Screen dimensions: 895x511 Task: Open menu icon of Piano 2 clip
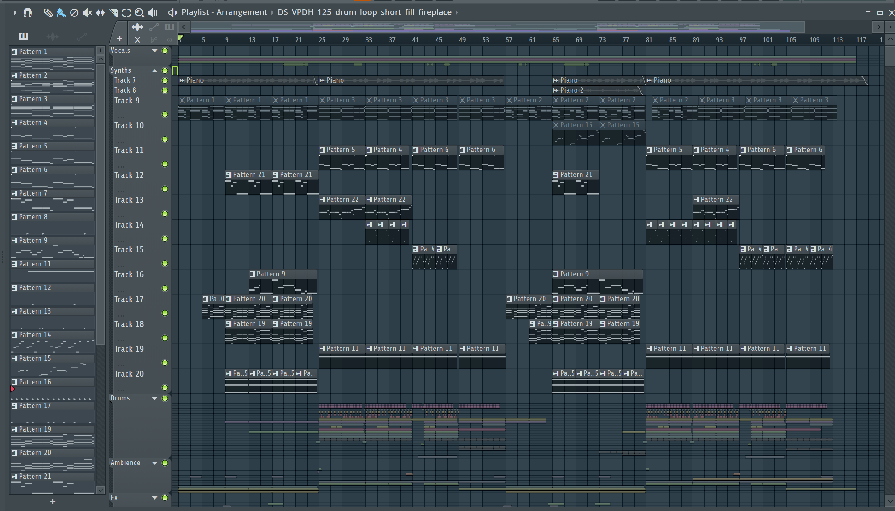point(556,91)
